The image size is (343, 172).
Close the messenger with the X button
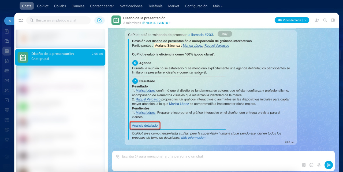(10, 21)
